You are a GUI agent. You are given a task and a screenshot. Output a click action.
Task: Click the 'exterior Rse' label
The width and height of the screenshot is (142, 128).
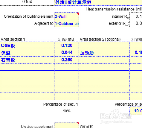coord(119,24)
